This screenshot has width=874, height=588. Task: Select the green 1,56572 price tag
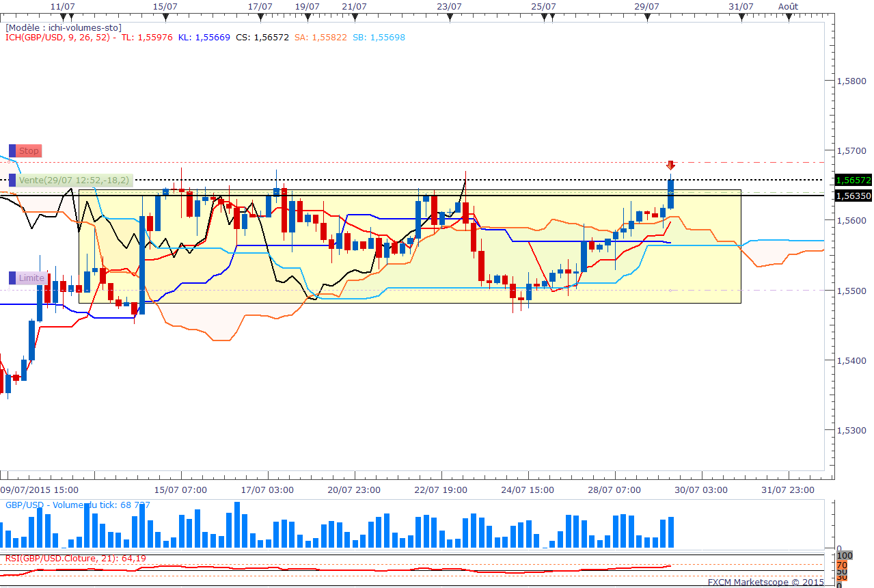[853, 180]
